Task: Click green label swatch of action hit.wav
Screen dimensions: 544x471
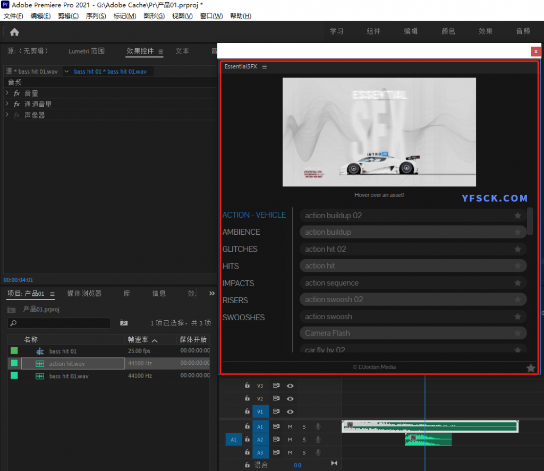Action: coord(14,363)
